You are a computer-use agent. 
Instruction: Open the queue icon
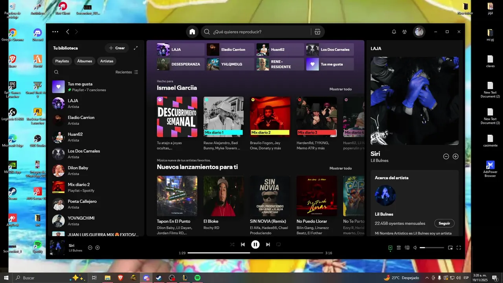pyautogui.click(x=398, y=248)
